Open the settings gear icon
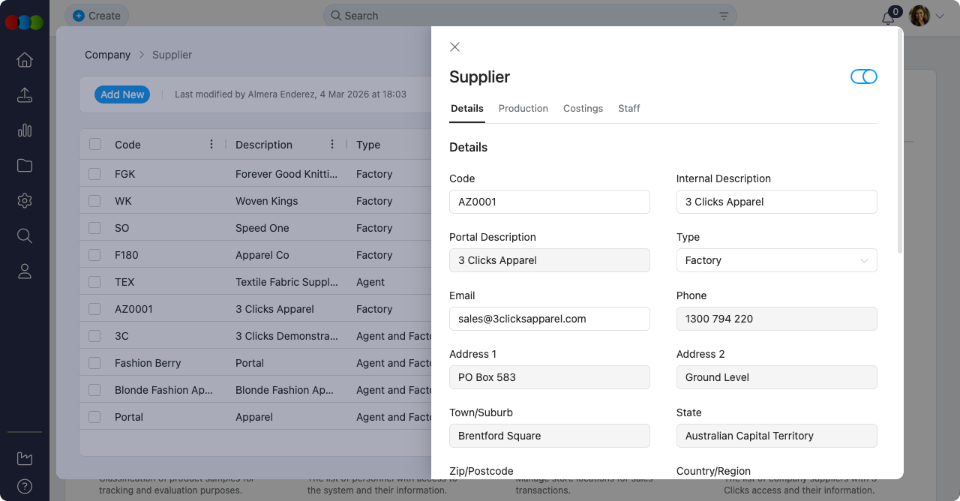Image resolution: width=960 pixels, height=501 pixels. coord(25,201)
